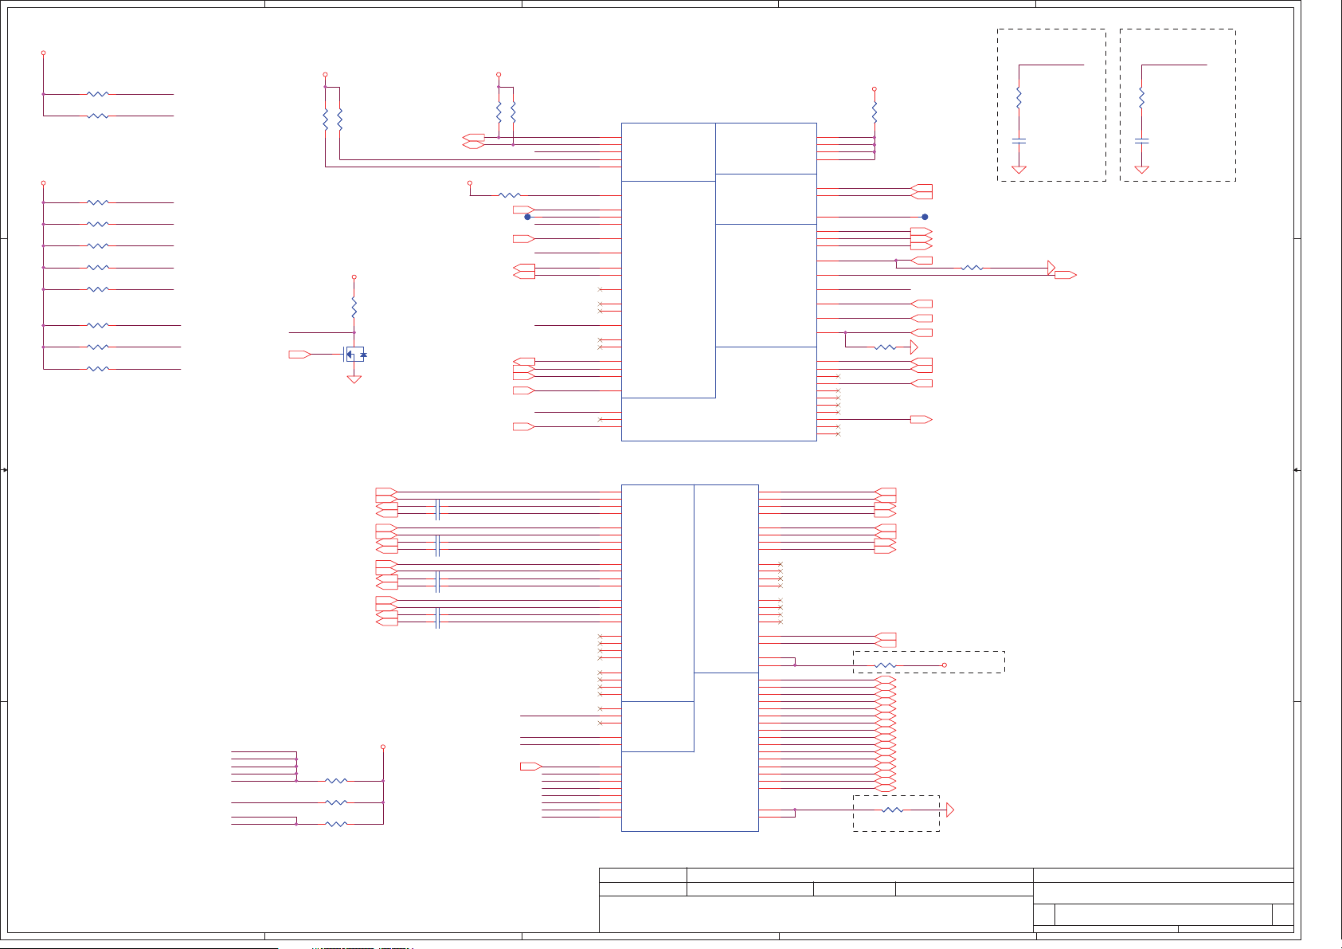Viewport: 1342px width, 949px height.
Task: Select the resistor in the bottom-most small dashed box
Action: [893, 810]
